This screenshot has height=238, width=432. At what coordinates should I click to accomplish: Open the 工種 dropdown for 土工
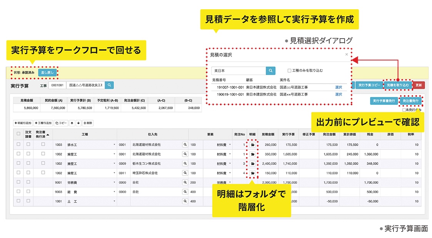[114, 201]
